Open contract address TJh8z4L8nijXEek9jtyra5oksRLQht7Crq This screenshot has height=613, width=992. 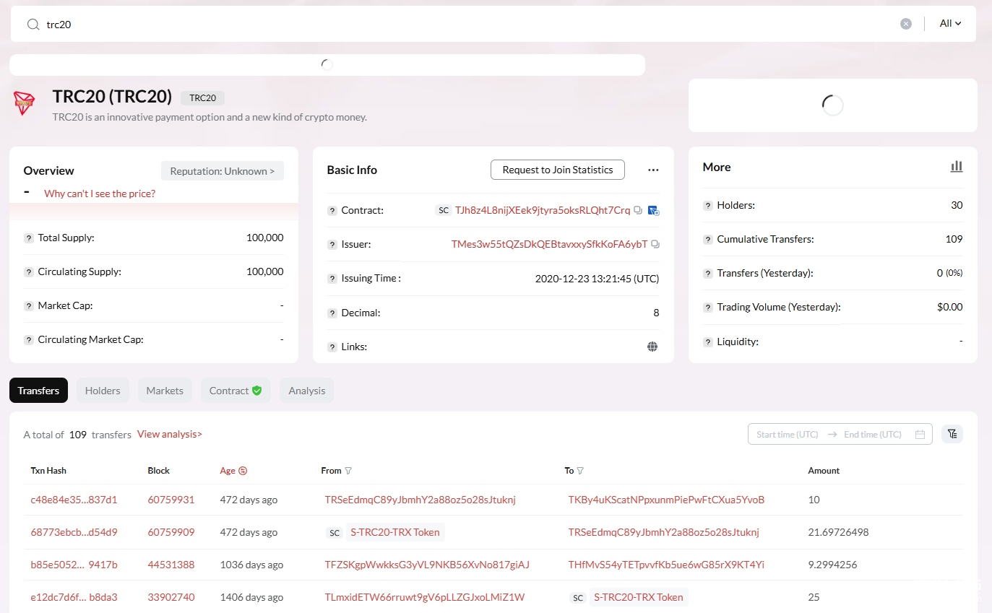(543, 210)
